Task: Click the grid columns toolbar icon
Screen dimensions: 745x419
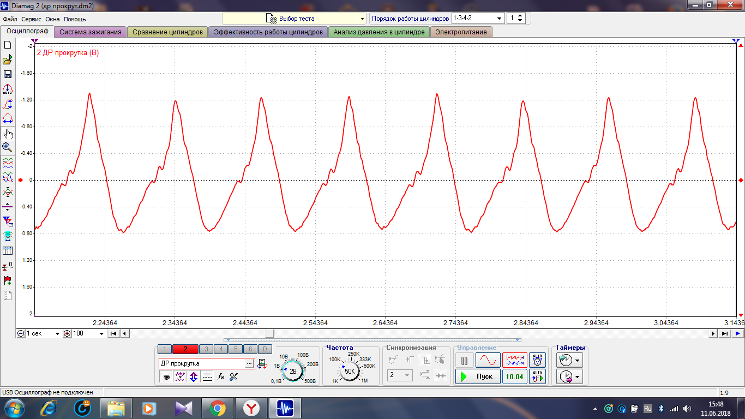Action: pyautogui.click(x=8, y=250)
